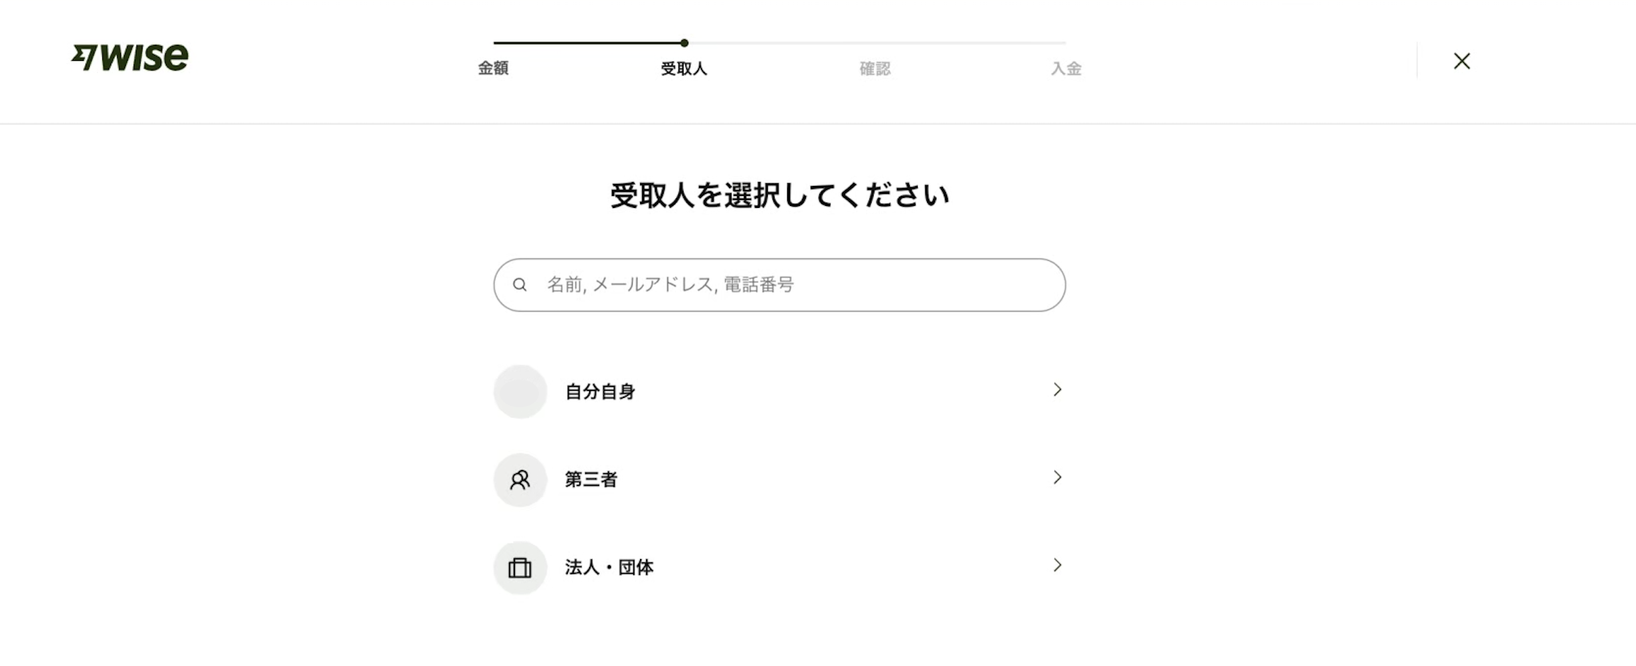Choose 法人・団体 as recipient
Image resolution: width=1636 pixels, height=666 pixels.
click(x=609, y=568)
